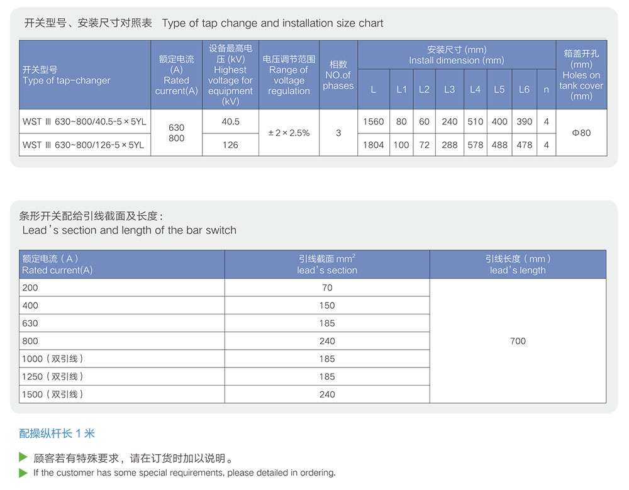Click the green arrow beside the Chinese note

(x=23, y=457)
